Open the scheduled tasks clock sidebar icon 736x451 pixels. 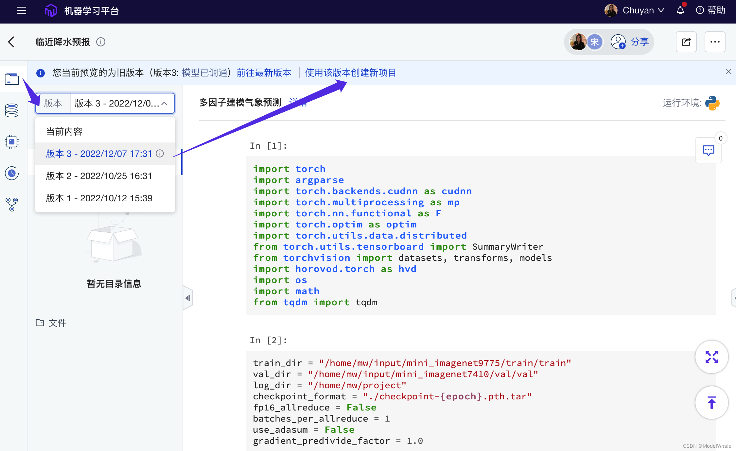tap(12, 173)
